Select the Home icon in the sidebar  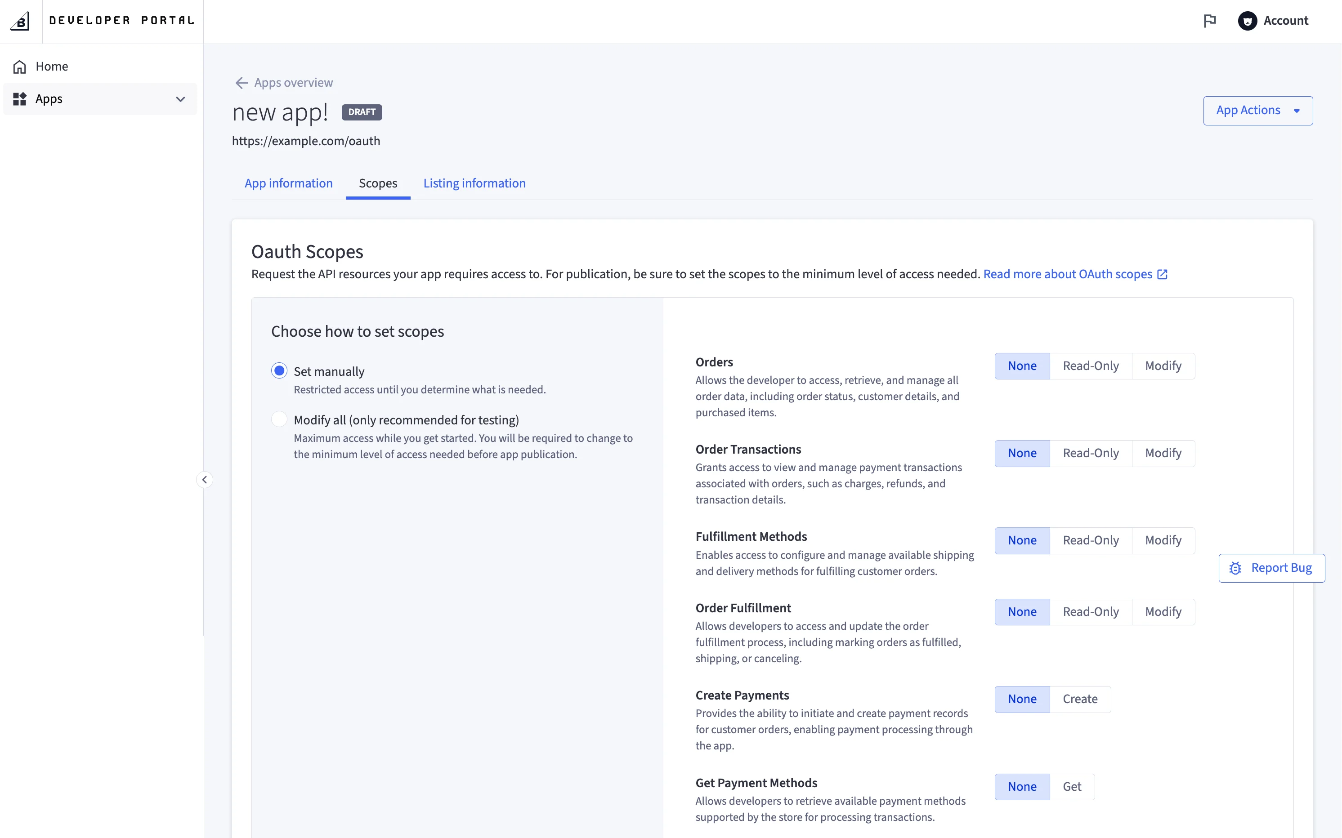click(19, 66)
